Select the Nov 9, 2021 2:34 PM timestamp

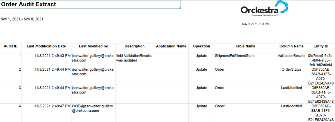(x=255, y=24)
